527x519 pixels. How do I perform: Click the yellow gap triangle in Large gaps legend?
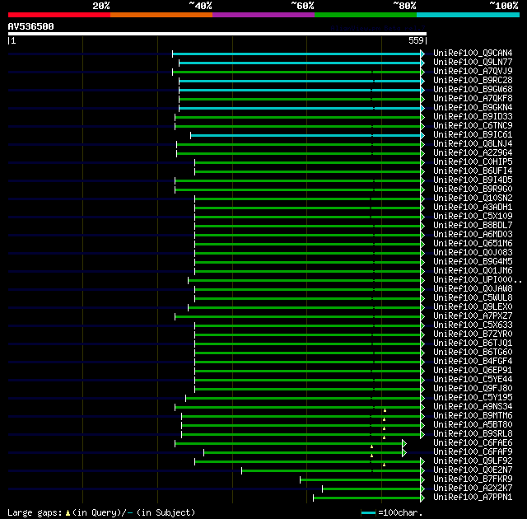pyautogui.click(x=68, y=513)
